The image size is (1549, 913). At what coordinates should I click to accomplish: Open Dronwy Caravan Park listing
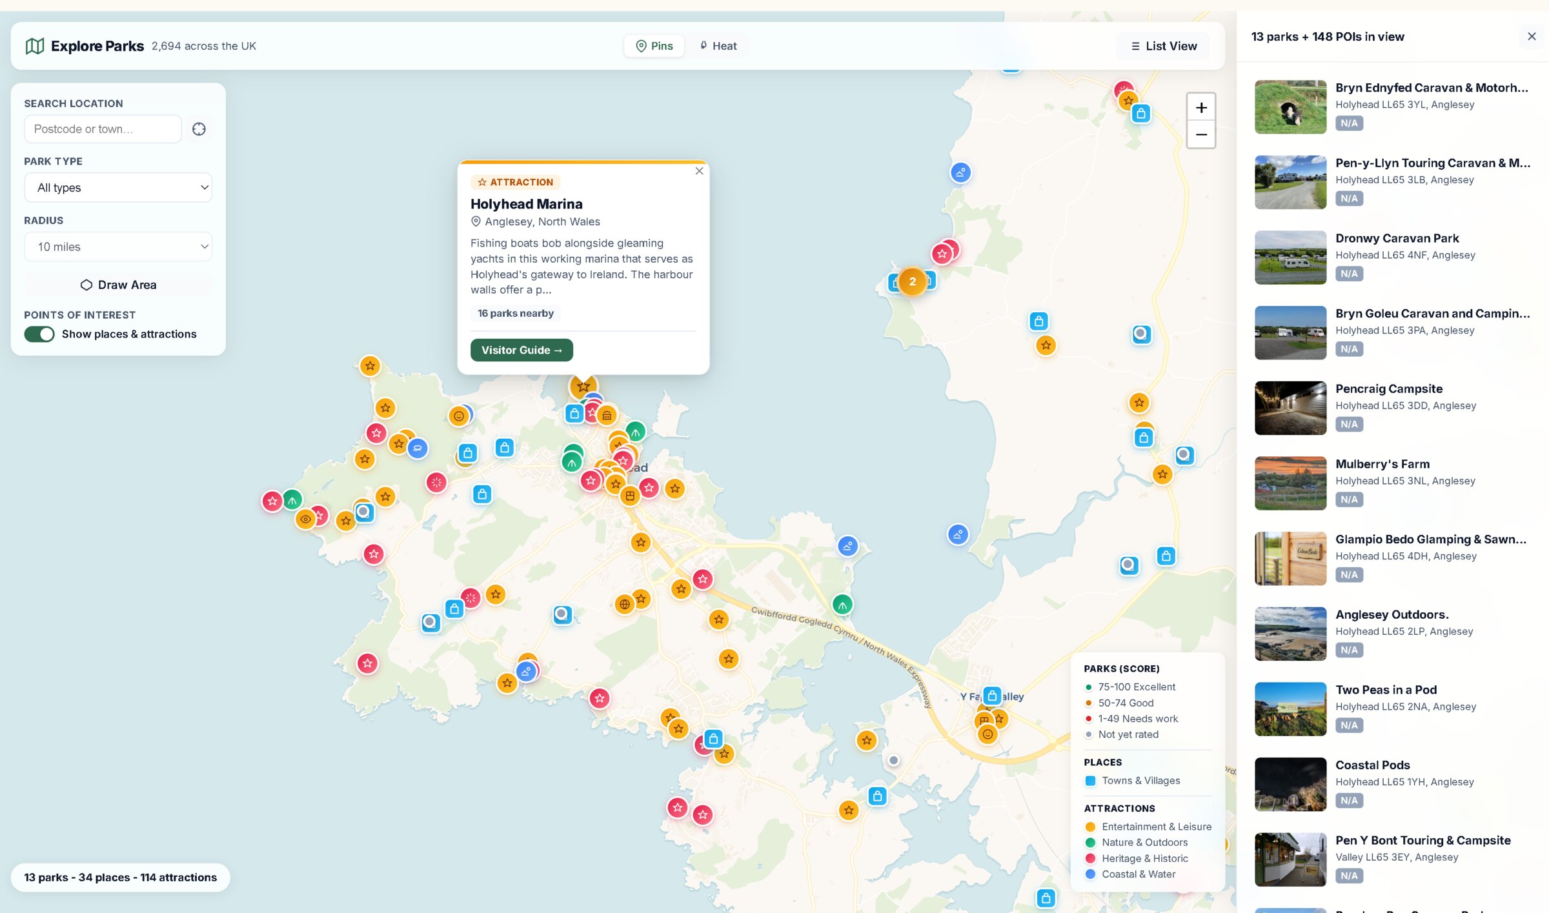tap(1392, 257)
